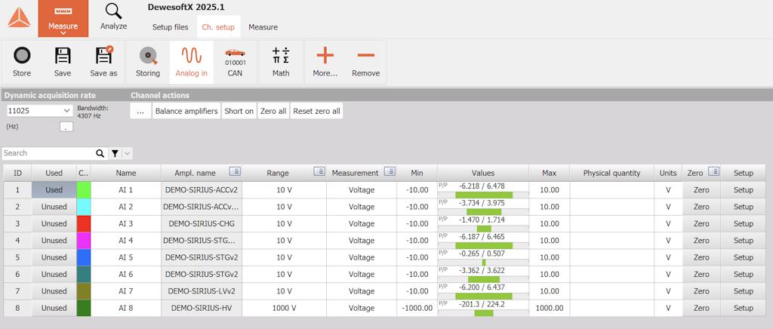Screen dimensions: 773x329
Task: Set AI 2 channel to Used
Action: tap(54, 207)
